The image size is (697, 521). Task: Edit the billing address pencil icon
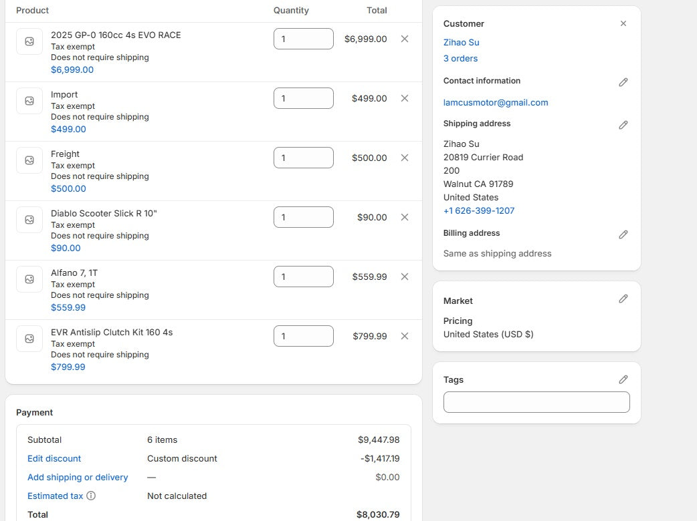[x=623, y=234]
